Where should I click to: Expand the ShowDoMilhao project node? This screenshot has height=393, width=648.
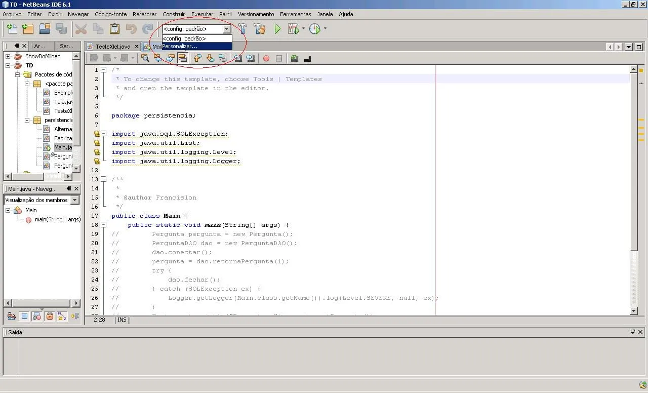[8, 56]
